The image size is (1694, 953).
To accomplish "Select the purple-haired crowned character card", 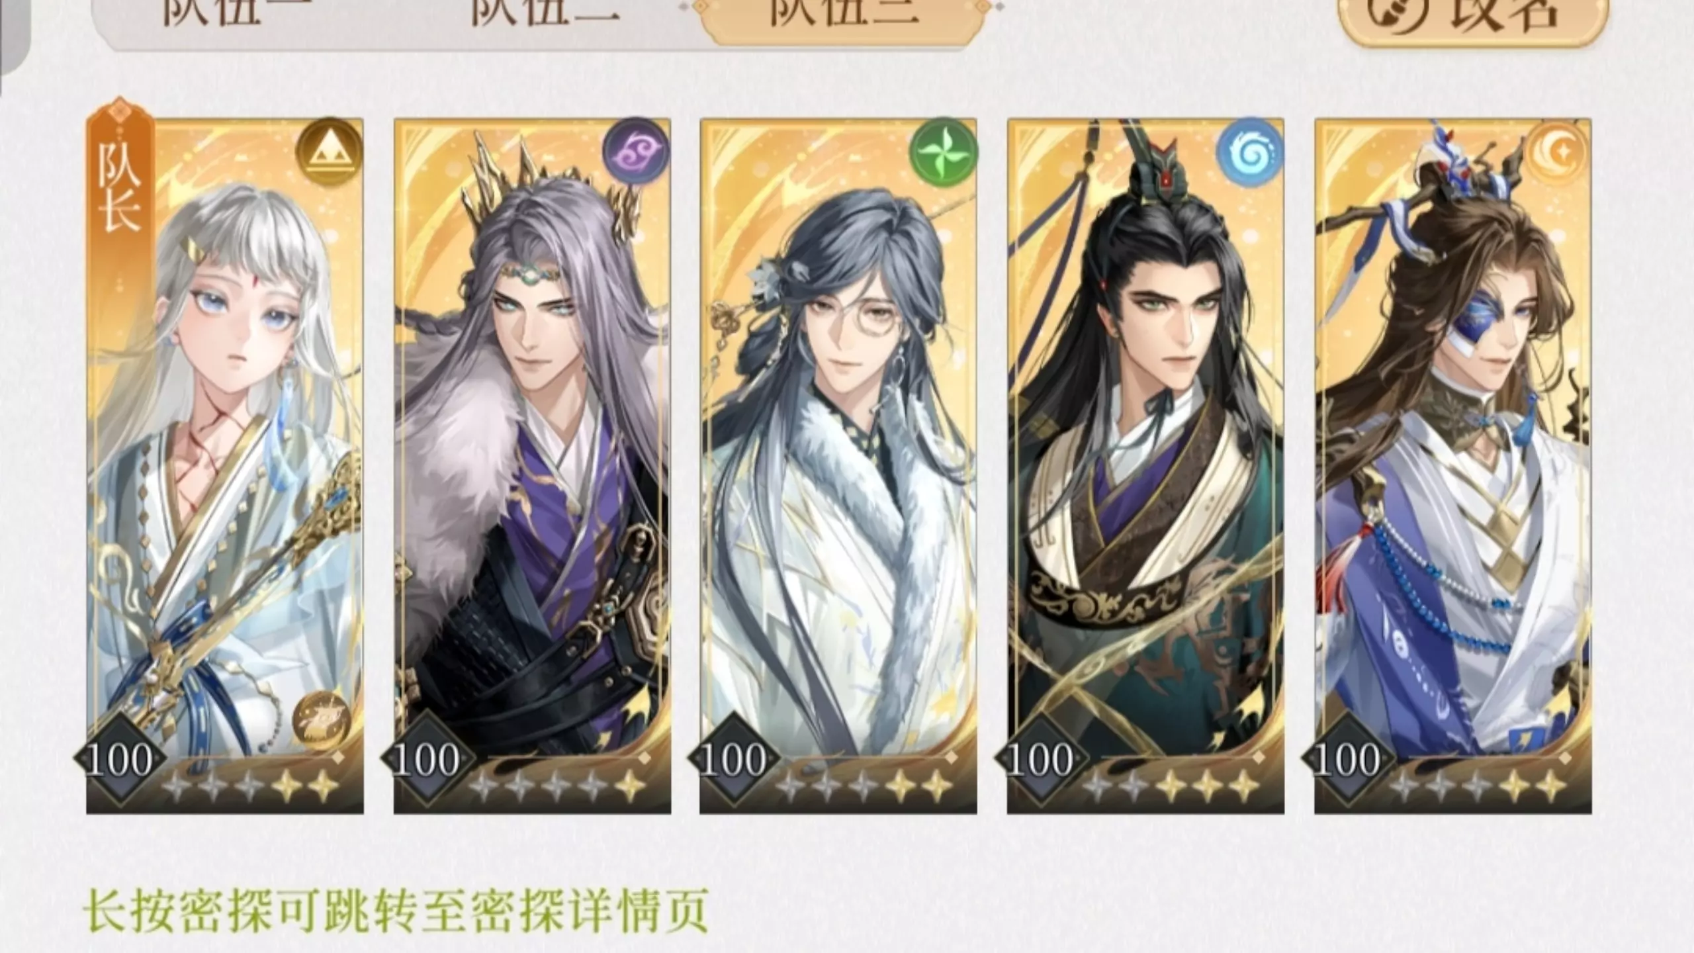I will (x=532, y=466).
